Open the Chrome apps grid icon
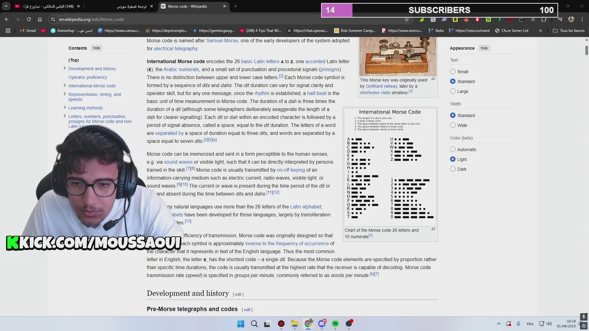589x331 pixels. click(8, 30)
